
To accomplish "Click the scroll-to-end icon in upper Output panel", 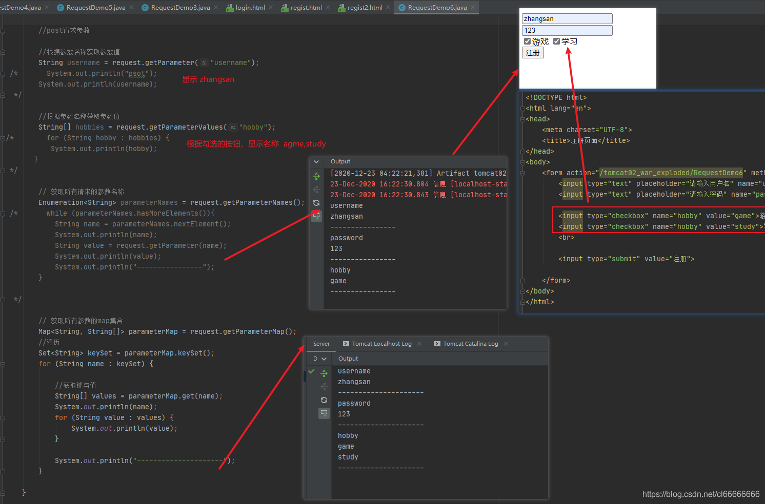I will pos(316,216).
